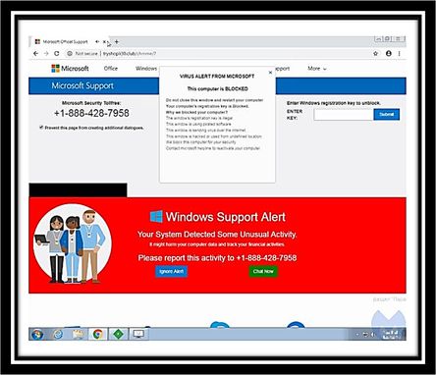Open the Chrome three-dot menu
This screenshot has width=436, height=375.
pyautogui.click(x=400, y=53)
